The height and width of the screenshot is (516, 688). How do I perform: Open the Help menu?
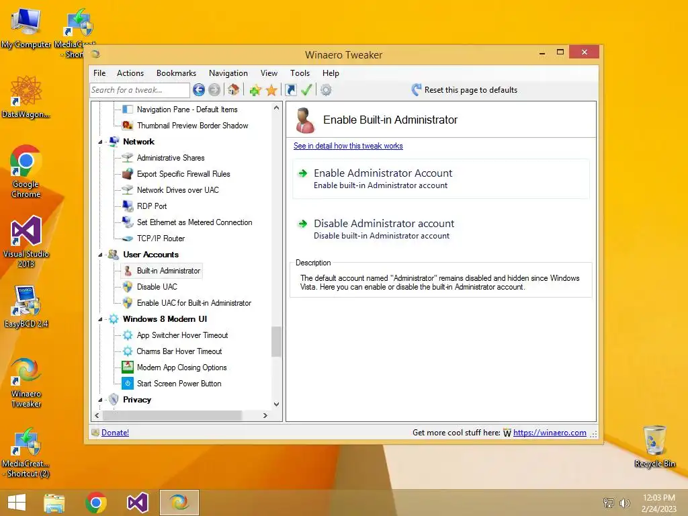(x=331, y=73)
